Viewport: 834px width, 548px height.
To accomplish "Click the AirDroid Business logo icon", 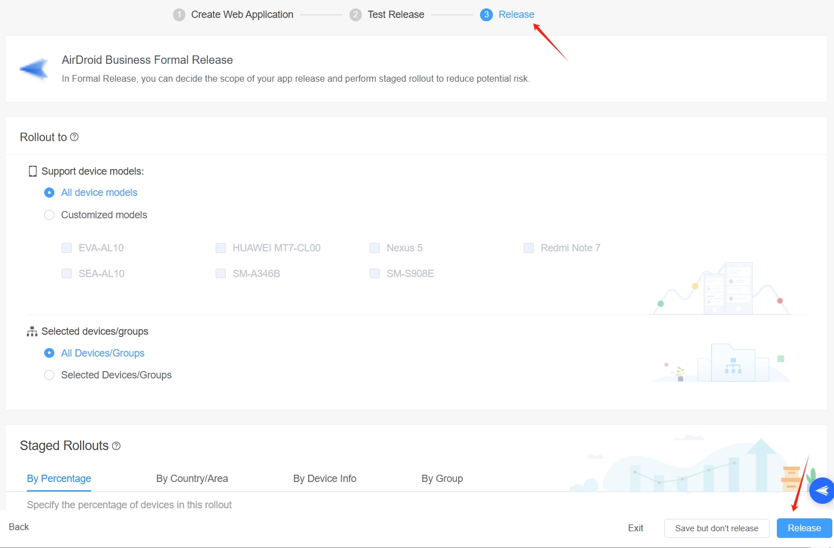I will pyautogui.click(x=34, y=69).
